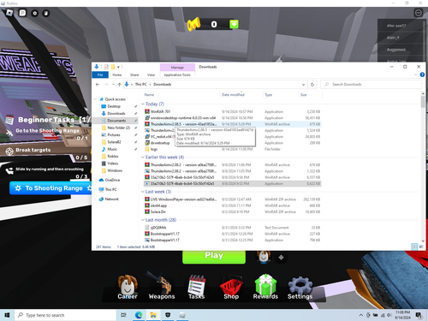Screen dimensions: 428x321
Task: Select the logs folder icon
Action: 147,149
